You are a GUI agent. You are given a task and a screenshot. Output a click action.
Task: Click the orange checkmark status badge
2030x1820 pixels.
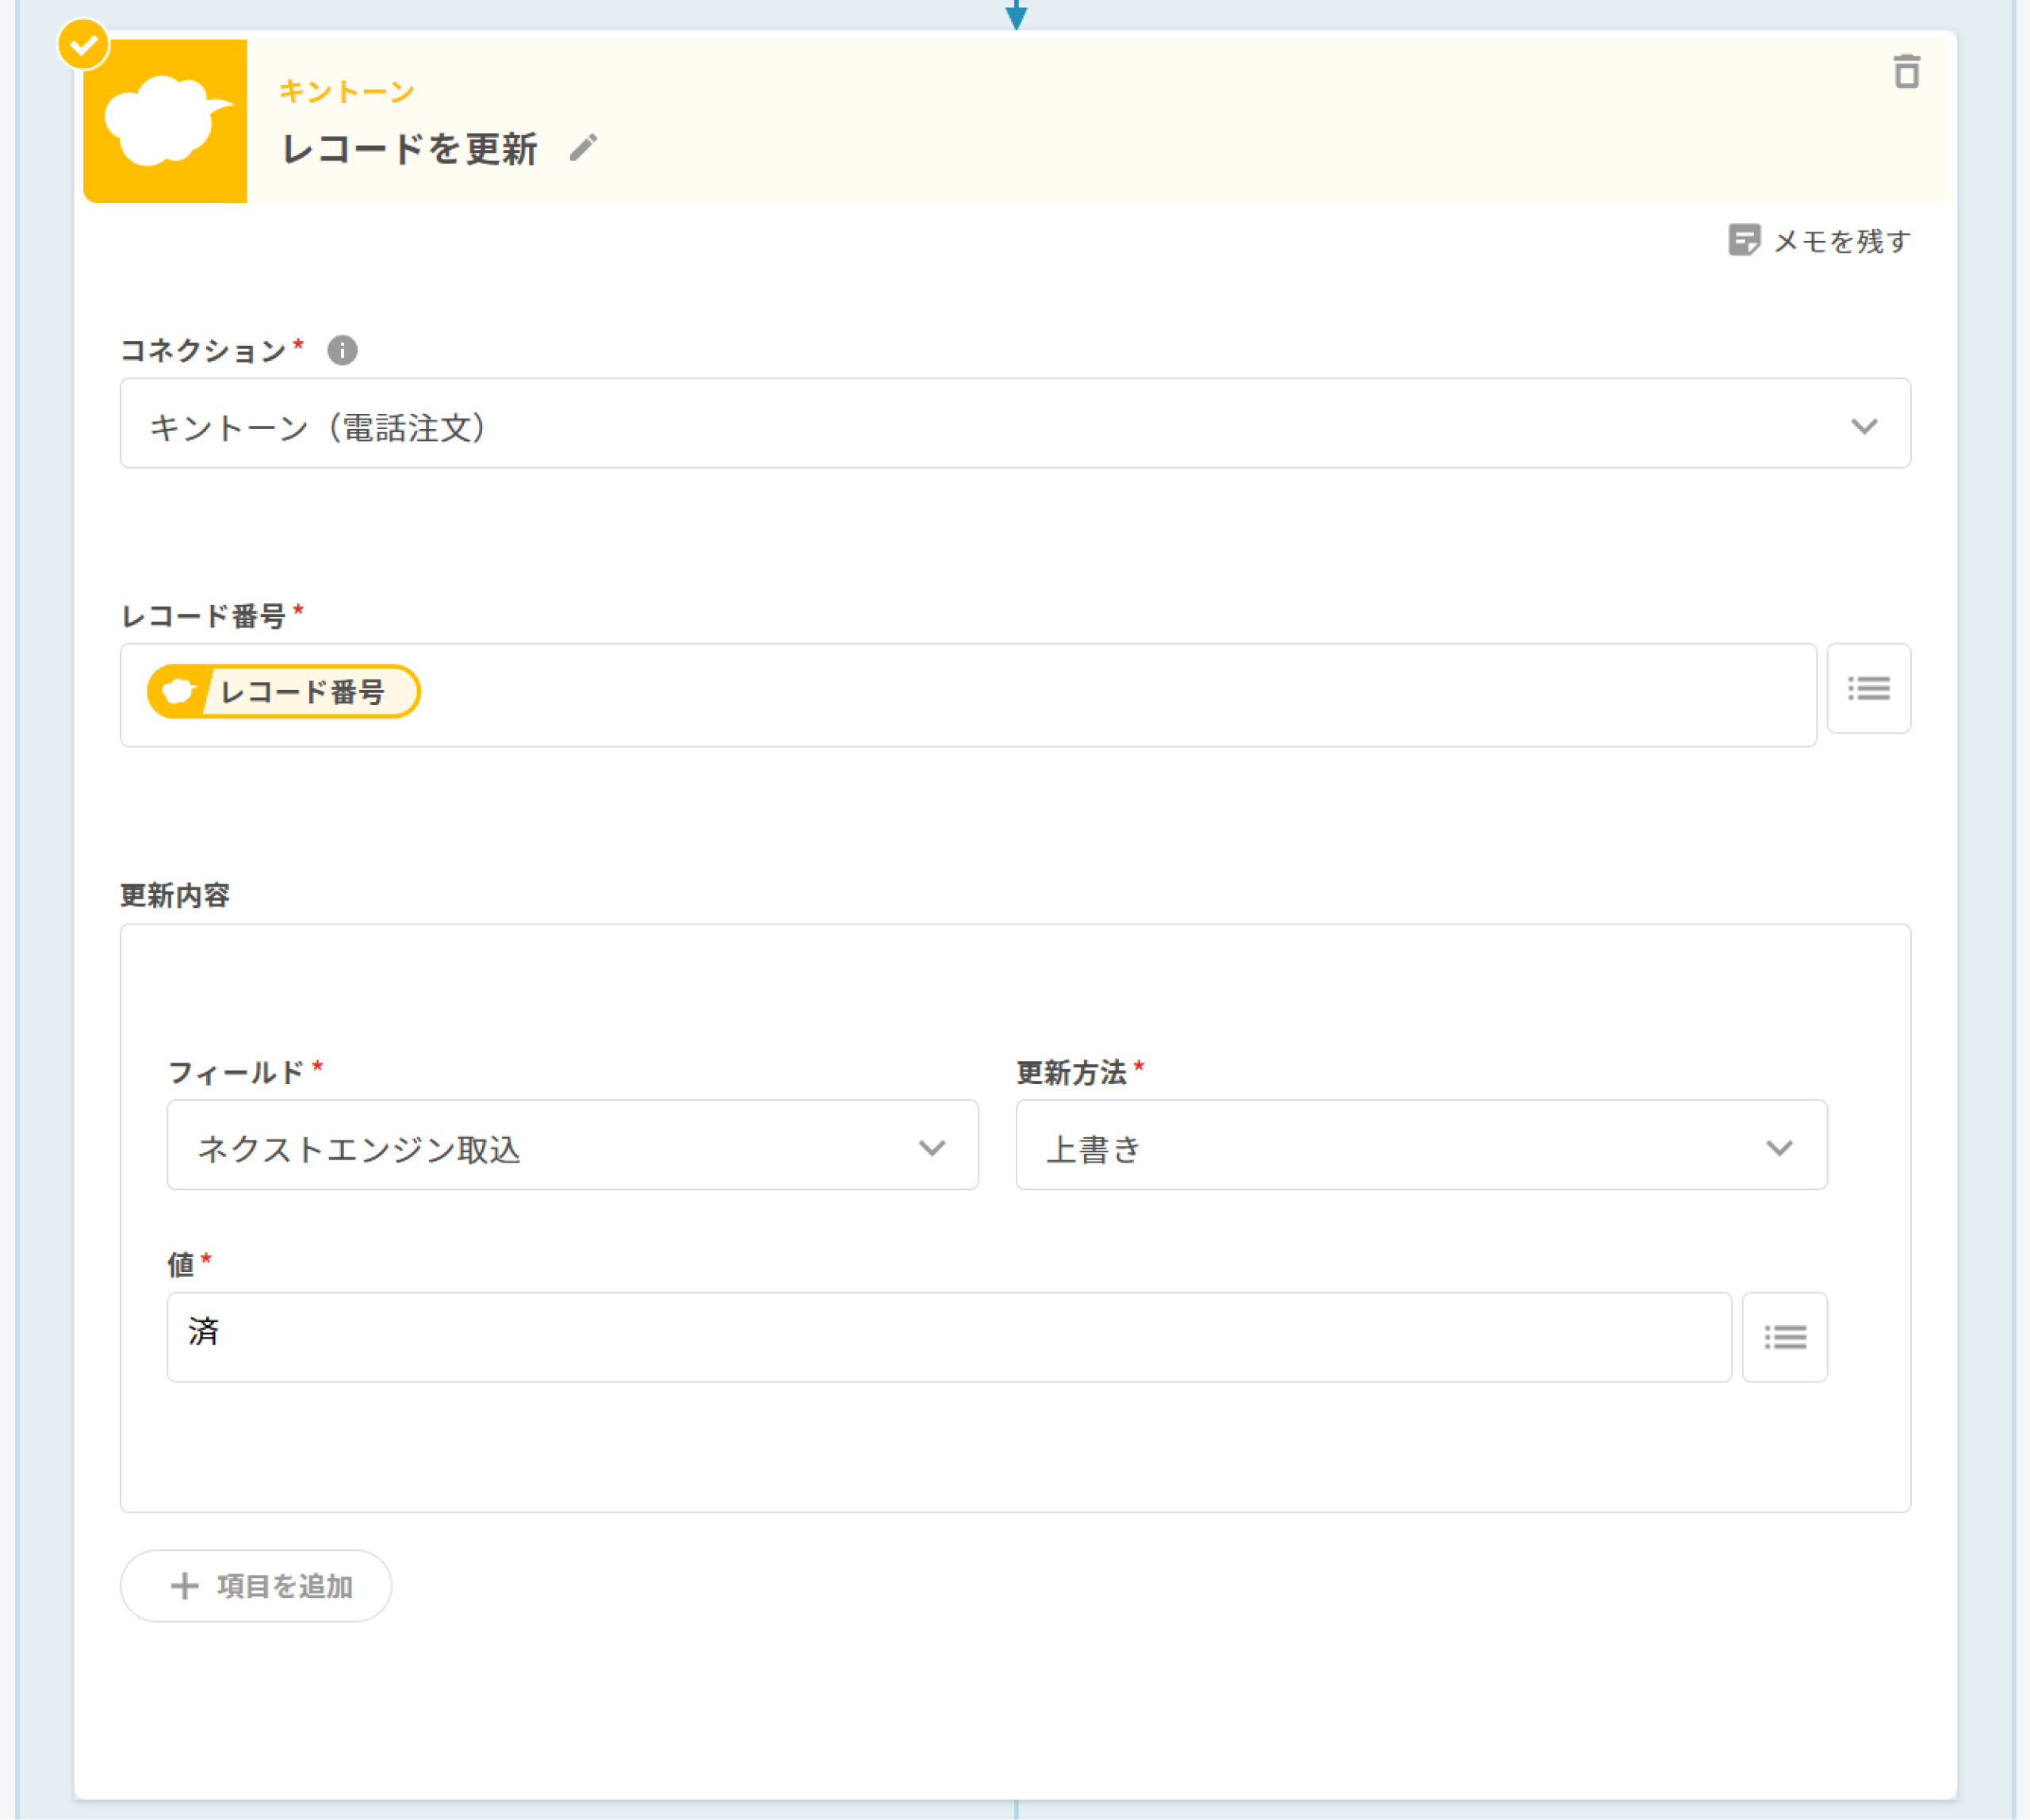(x=83, y=44)
